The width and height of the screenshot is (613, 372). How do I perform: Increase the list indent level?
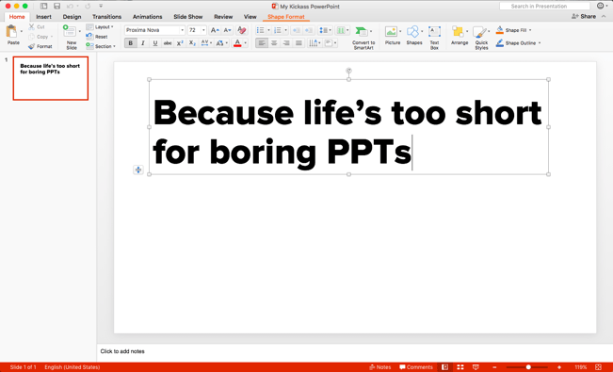[x=309, y=30]
